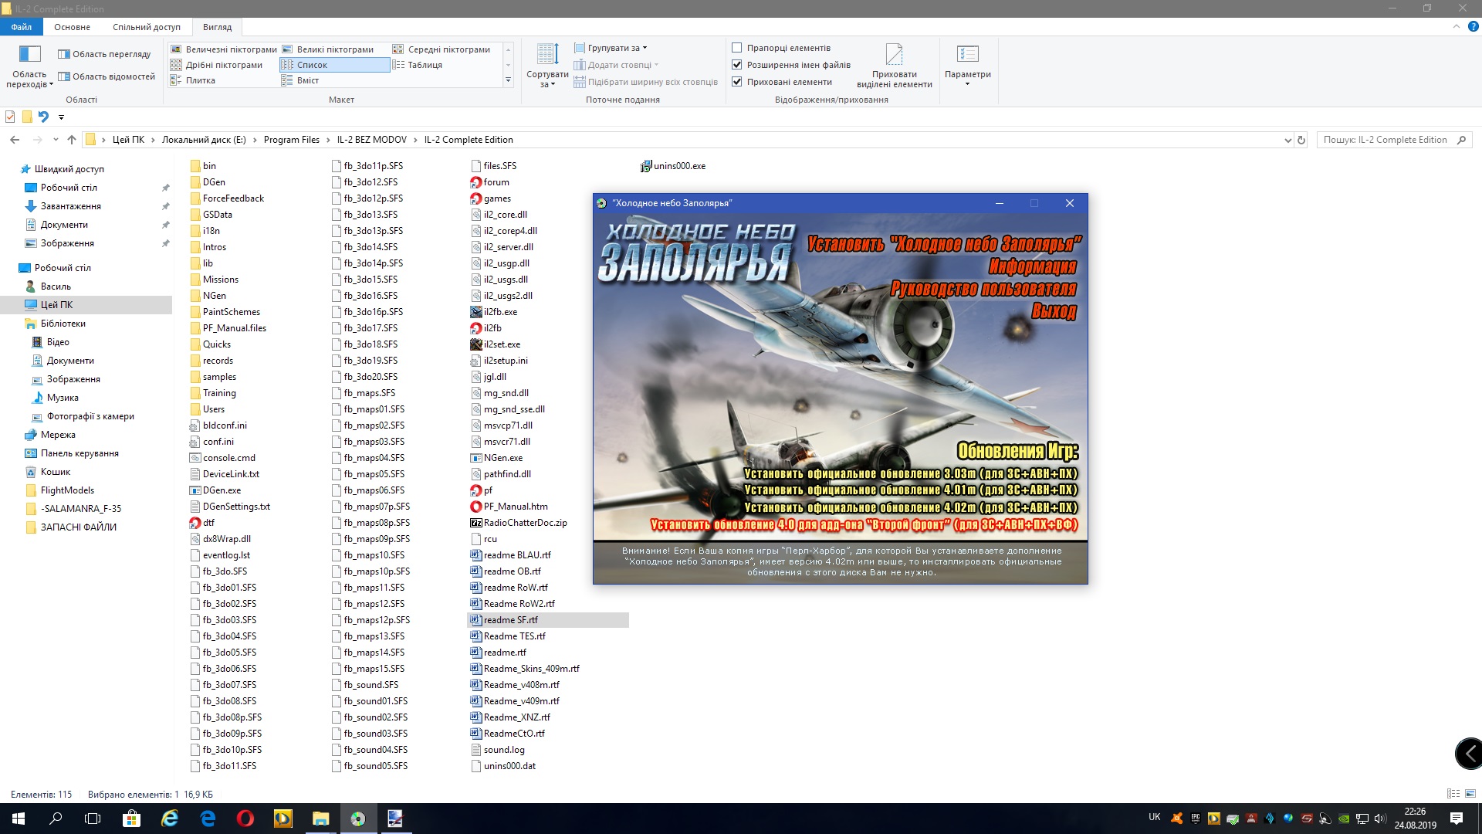Open the address bar history dropdown

1287,140
